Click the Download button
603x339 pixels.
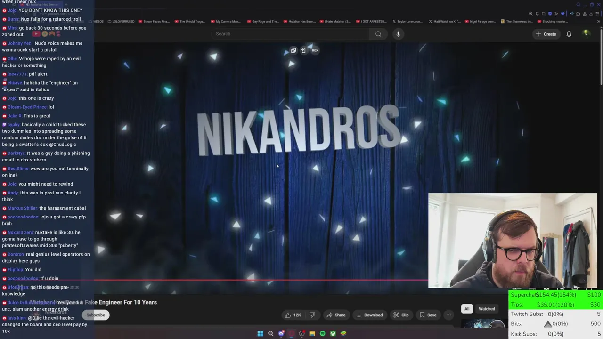pos(370,315)
